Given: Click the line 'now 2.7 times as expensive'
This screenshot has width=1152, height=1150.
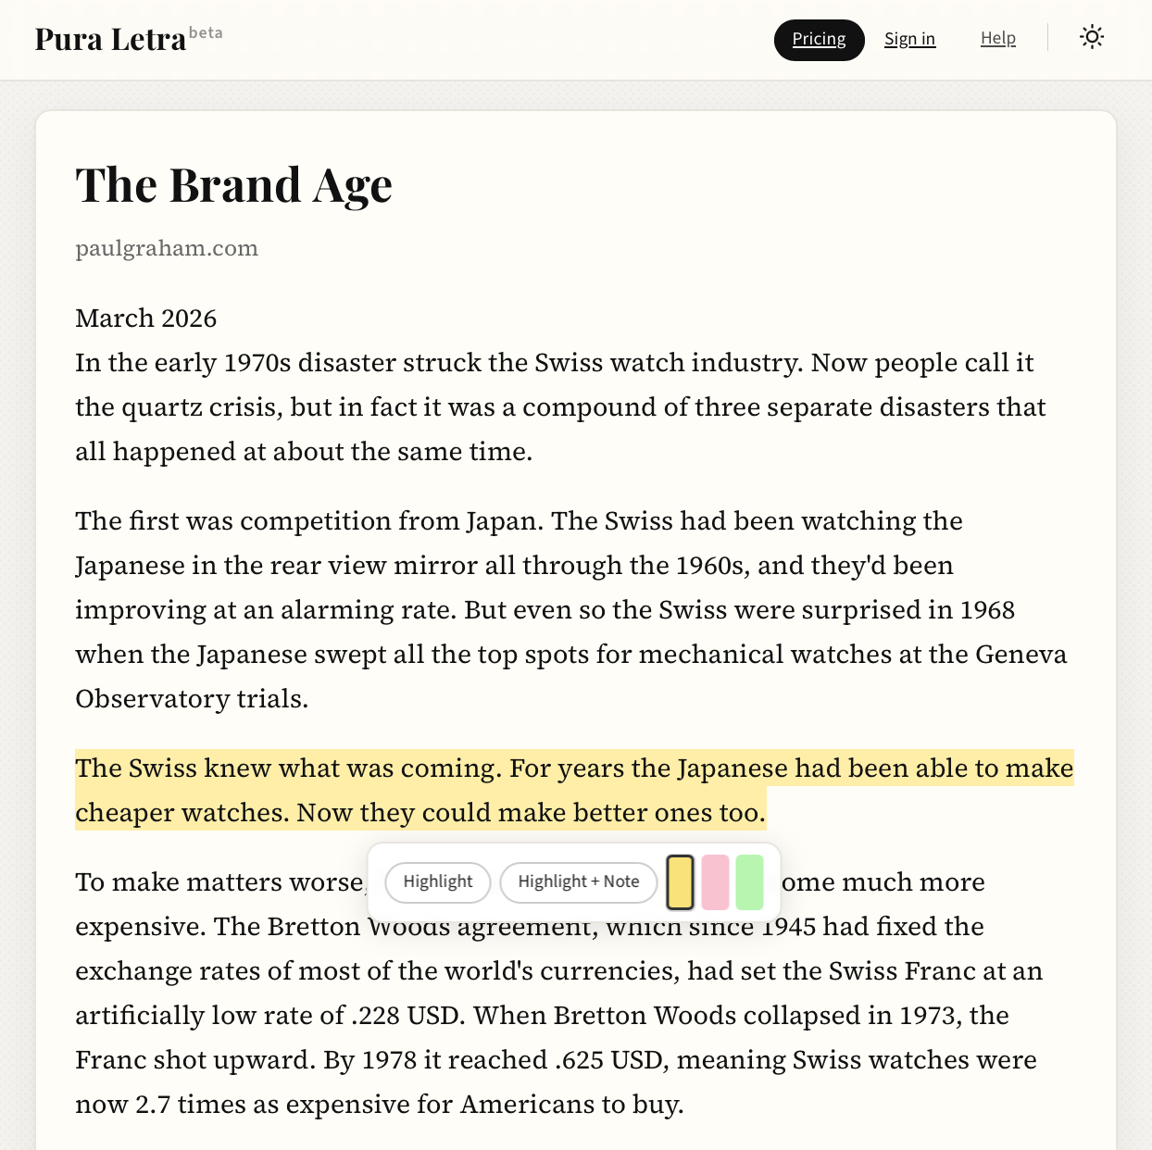Looking at the screenshot, I should coord(379,1105).
